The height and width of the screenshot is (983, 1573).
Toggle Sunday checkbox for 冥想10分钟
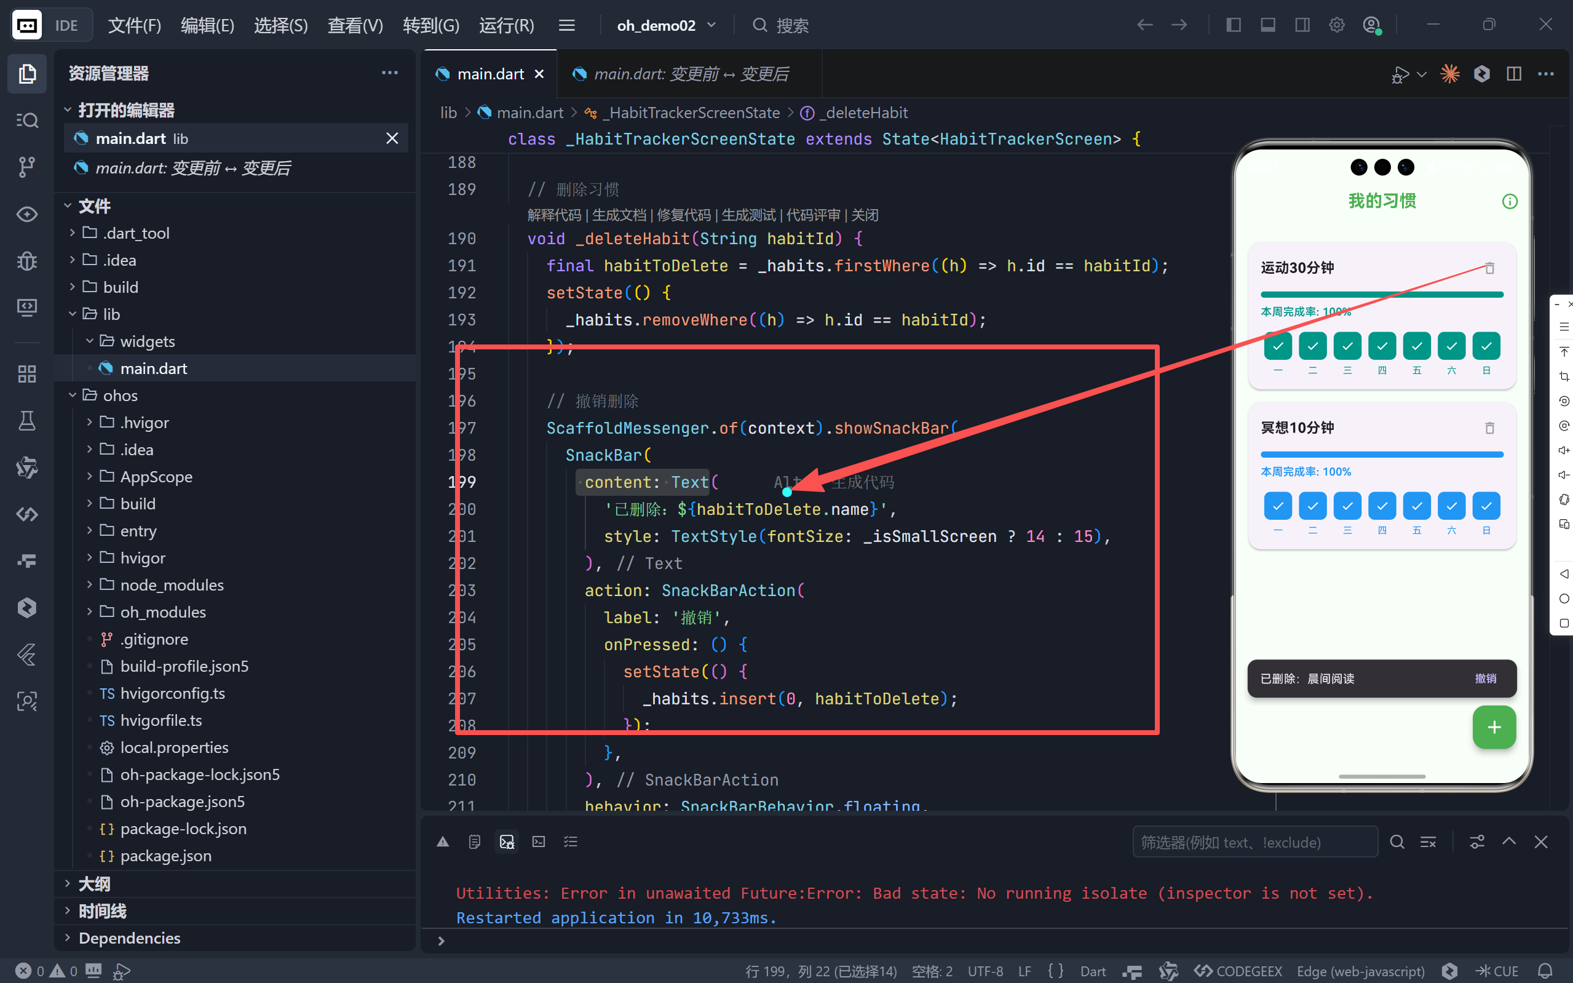(1485, 506)
